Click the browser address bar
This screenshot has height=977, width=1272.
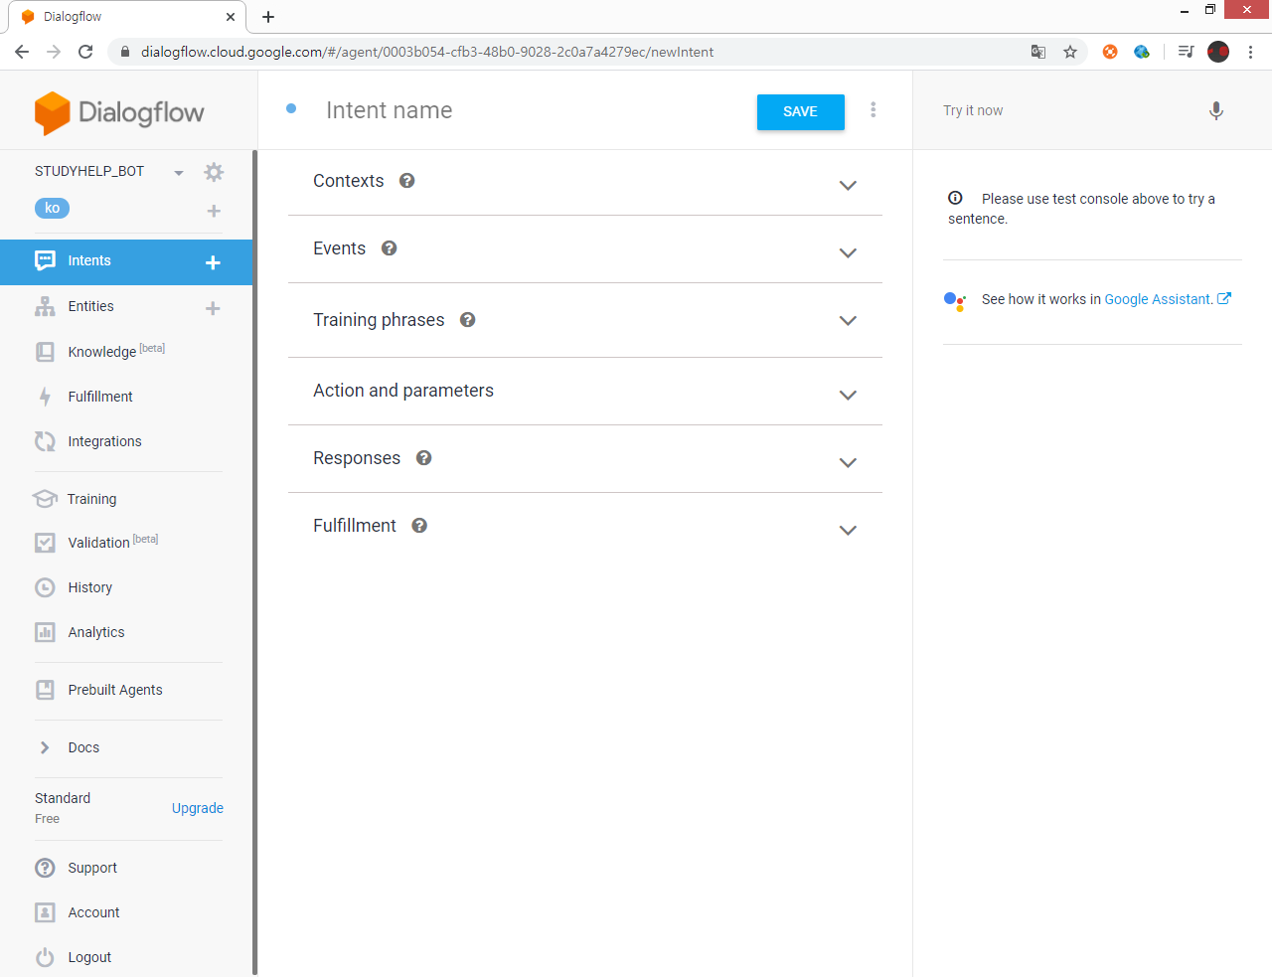[x=571, y=52]
